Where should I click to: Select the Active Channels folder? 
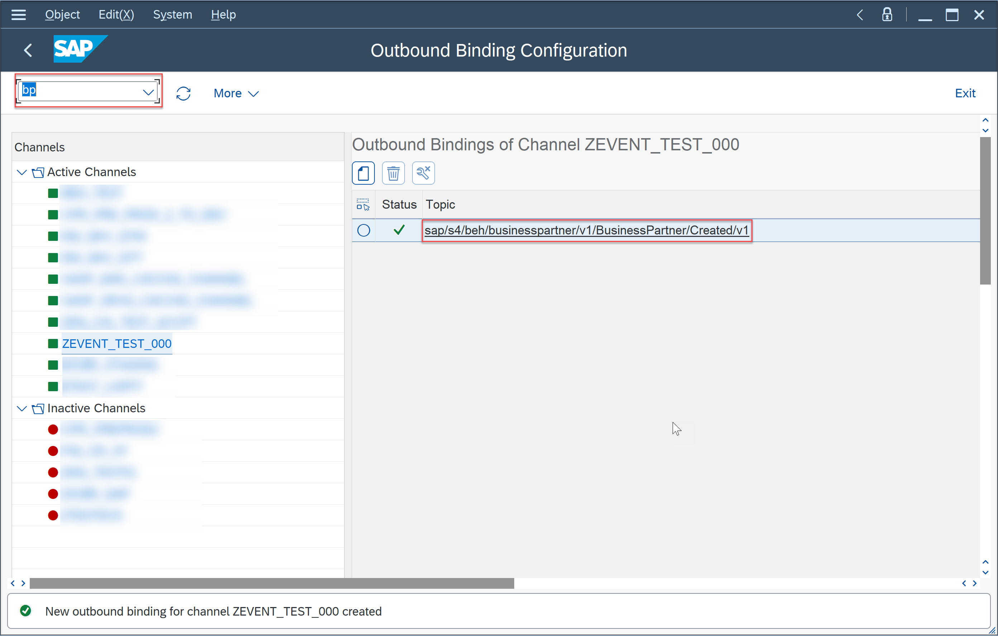click(x=92, y=172)
